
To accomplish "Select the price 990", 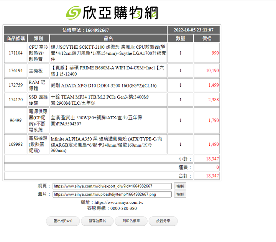I will click(215, 53).
